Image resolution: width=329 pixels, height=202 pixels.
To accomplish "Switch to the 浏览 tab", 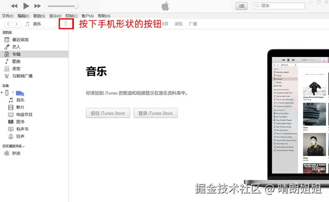I will tap(179, 24).
